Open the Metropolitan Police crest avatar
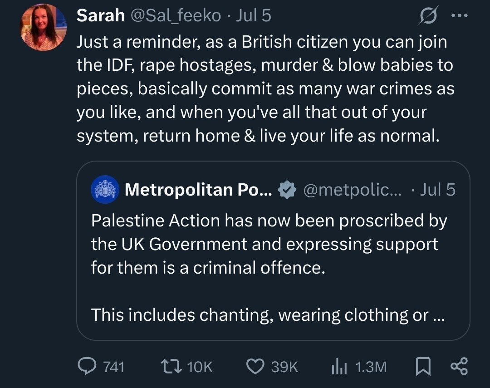Viewport: 490px width, 388px height. [x=105, y=190]
